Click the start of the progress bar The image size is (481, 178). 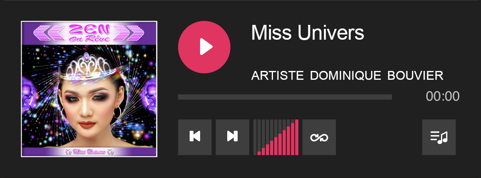[x=180, y=97]
